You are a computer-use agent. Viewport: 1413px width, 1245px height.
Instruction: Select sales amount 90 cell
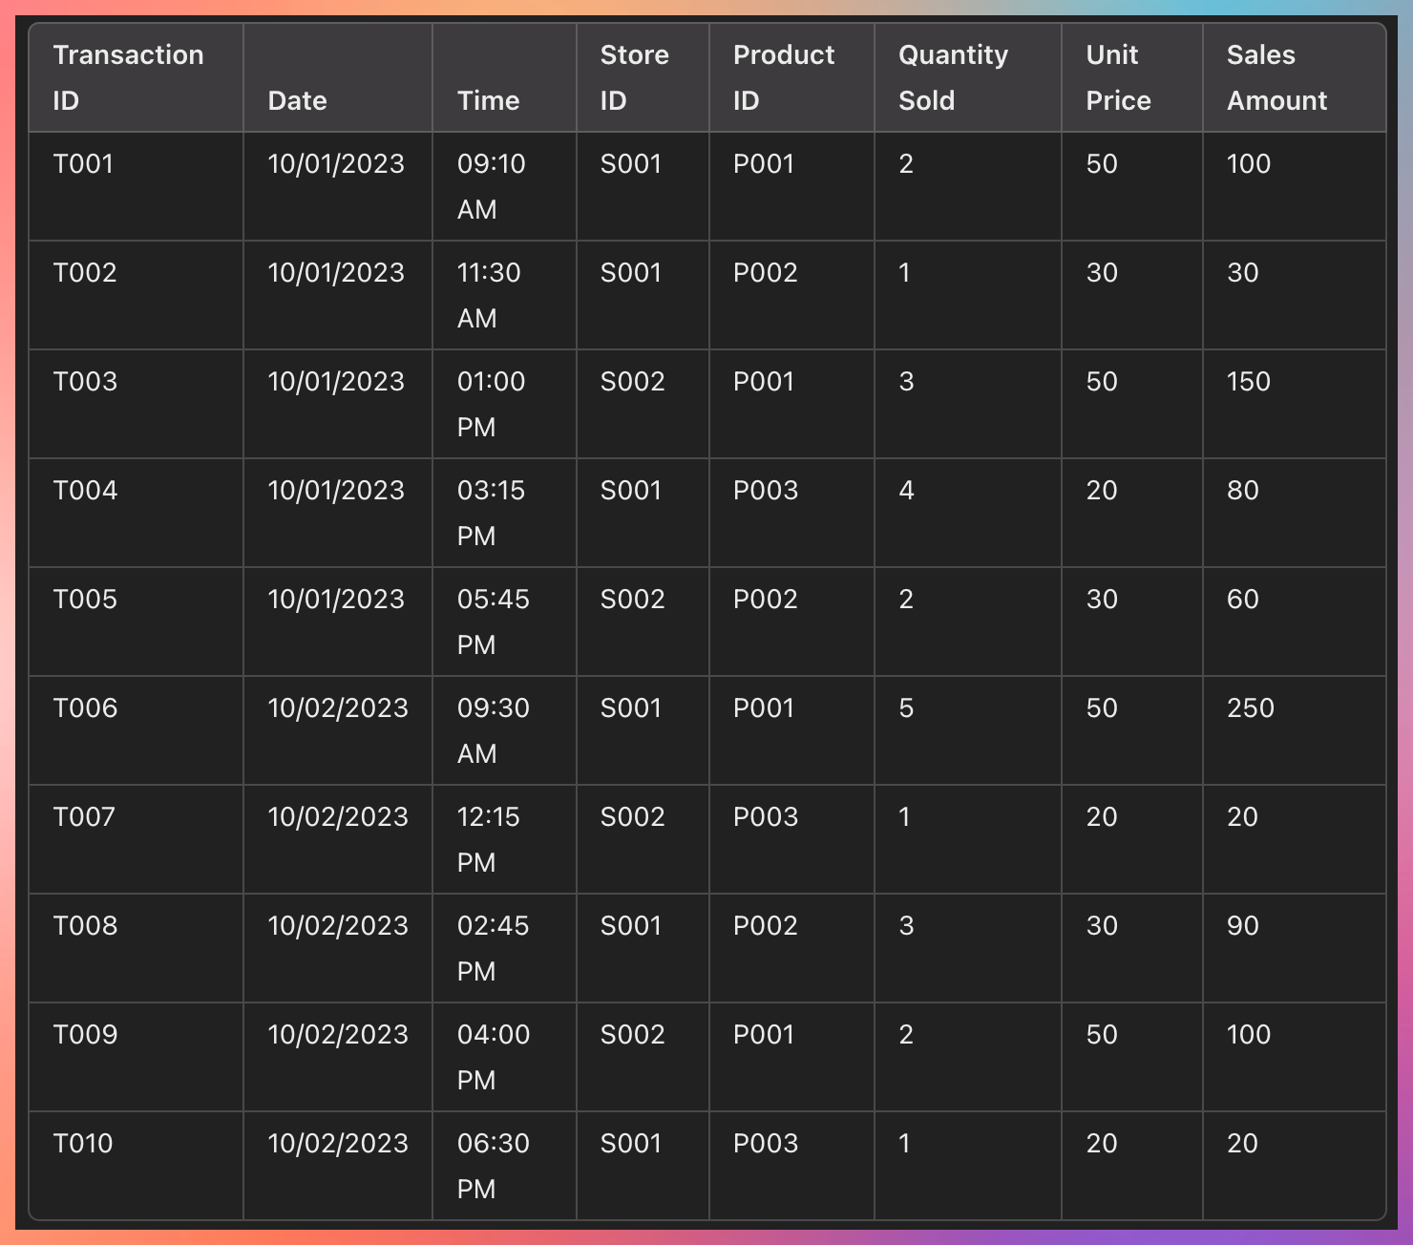(x=1242, y=926)
